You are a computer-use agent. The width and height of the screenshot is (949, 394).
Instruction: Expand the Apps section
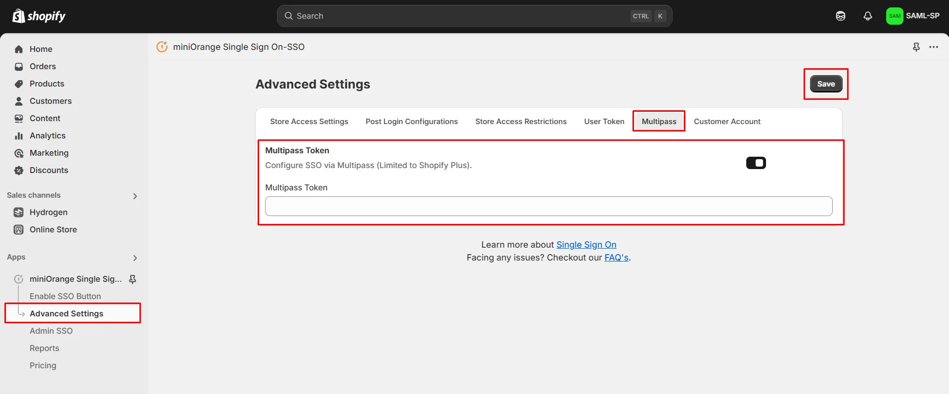click(x=135, y=258)
